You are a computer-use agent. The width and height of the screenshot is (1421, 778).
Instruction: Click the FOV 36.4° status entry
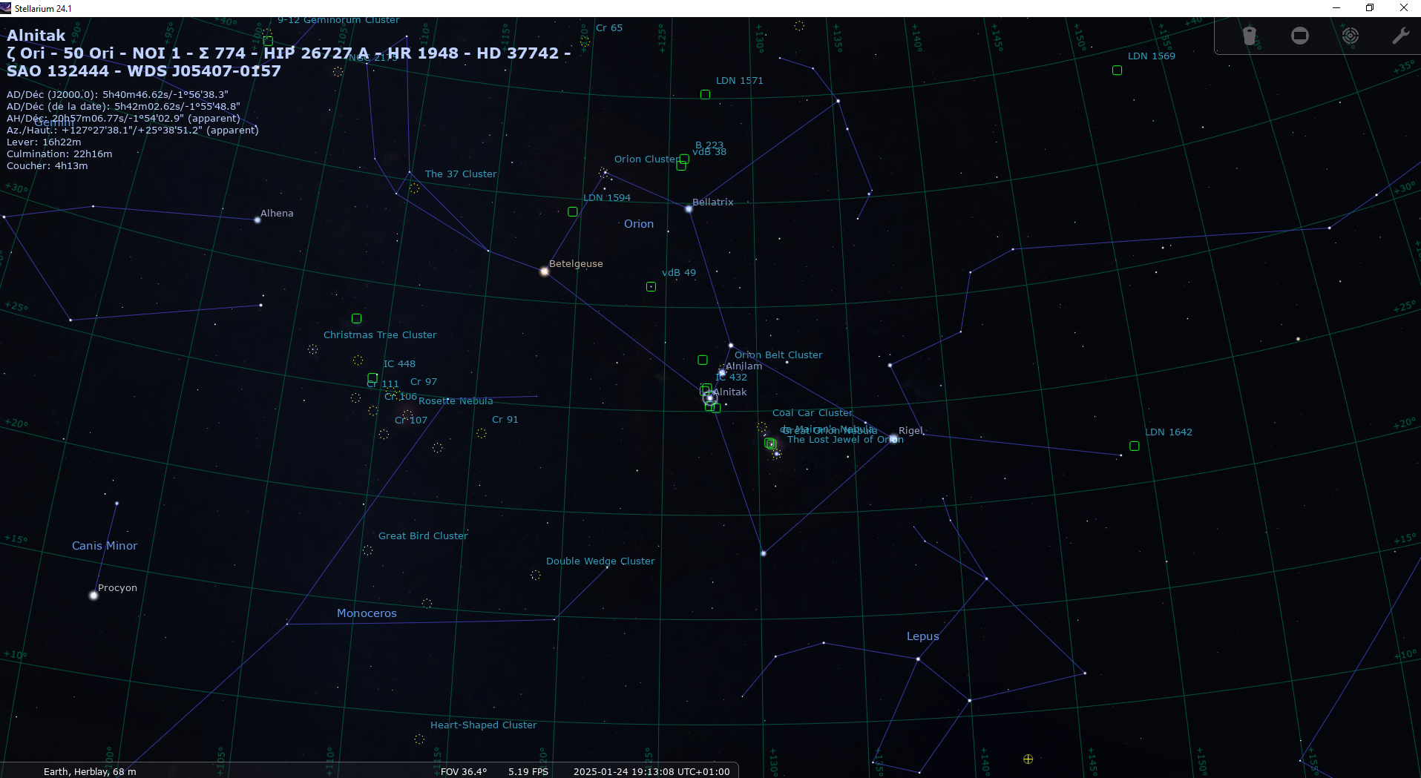(464, 771)
